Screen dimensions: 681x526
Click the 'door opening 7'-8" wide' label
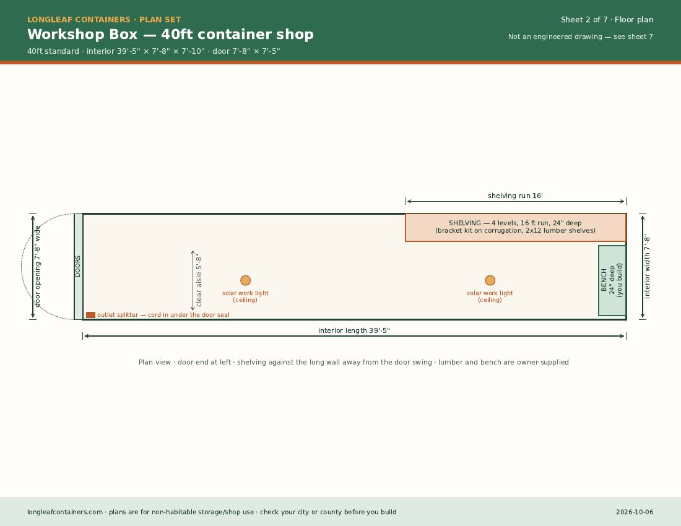pyautogui.click(x=37, y=267)
